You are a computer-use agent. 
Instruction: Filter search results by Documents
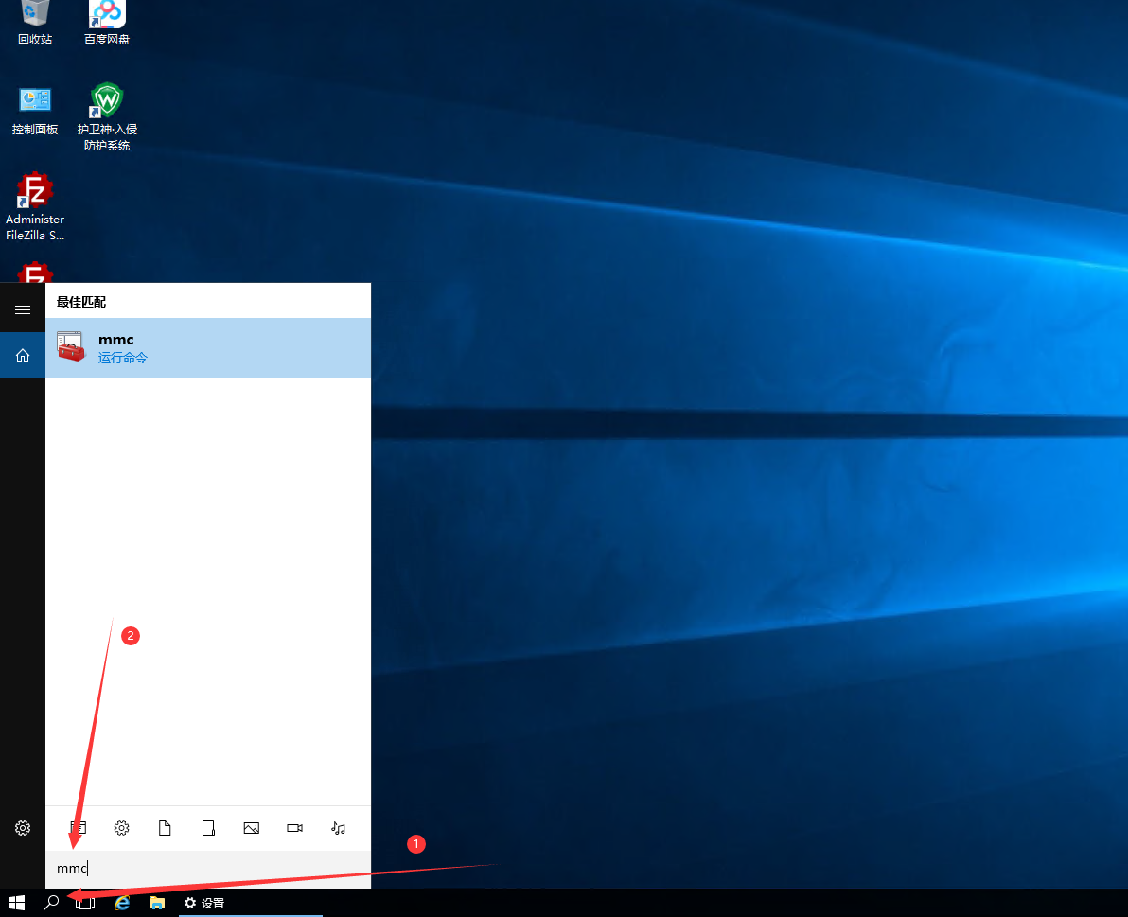pyautogui.click(x=165, y=828)
